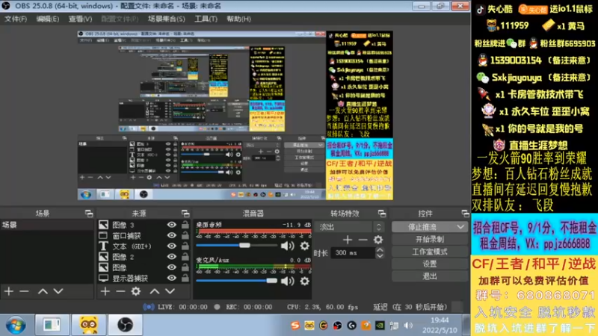Pop out the 控件 dock panel

coord(465,214)
